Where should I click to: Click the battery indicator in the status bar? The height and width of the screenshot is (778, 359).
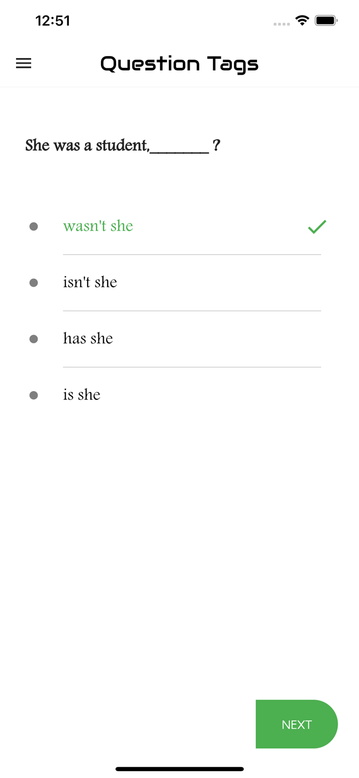[x=326, y=21]
